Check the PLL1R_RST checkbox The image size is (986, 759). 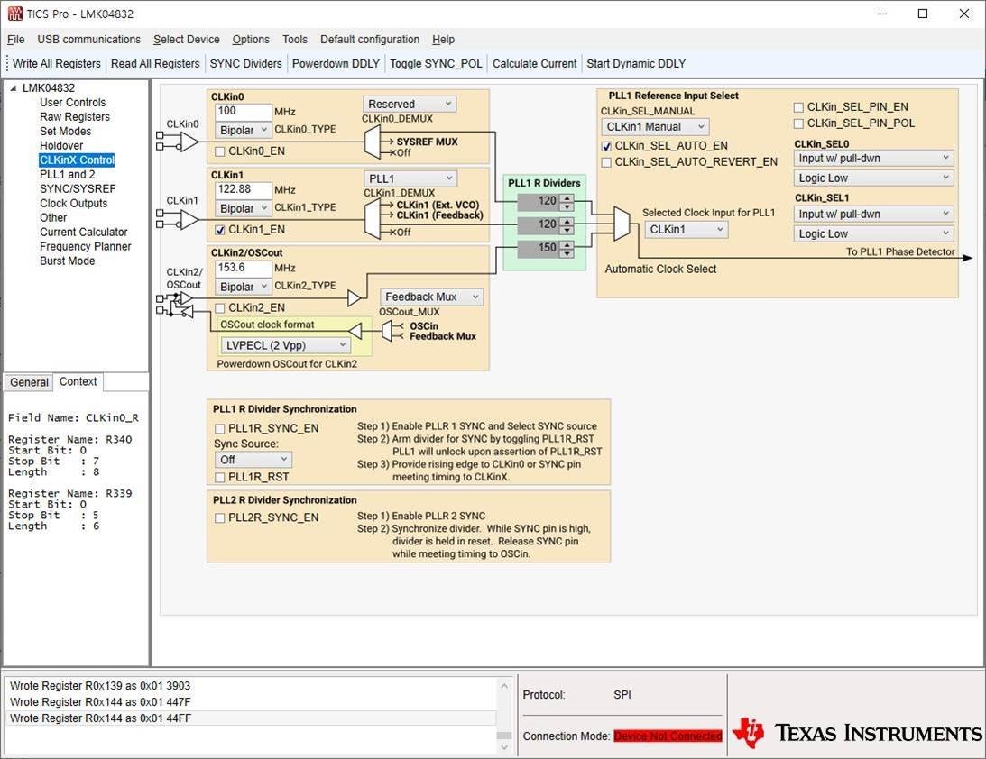click(219, 478)
